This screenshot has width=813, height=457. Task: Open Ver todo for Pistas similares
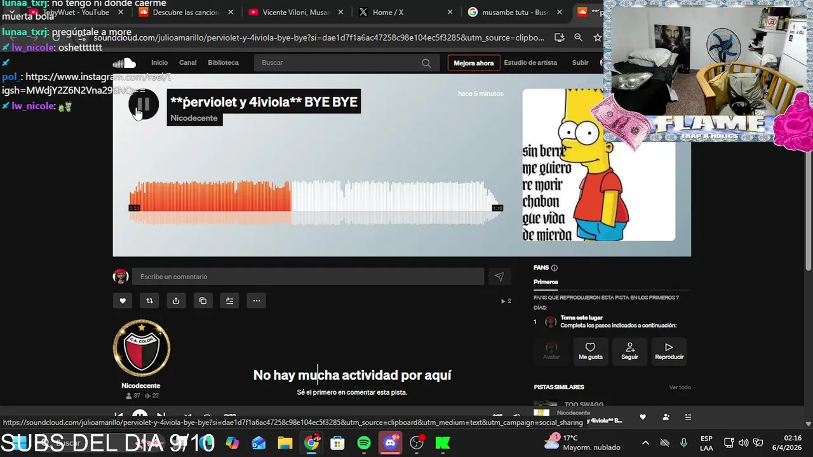coord(680,387)
